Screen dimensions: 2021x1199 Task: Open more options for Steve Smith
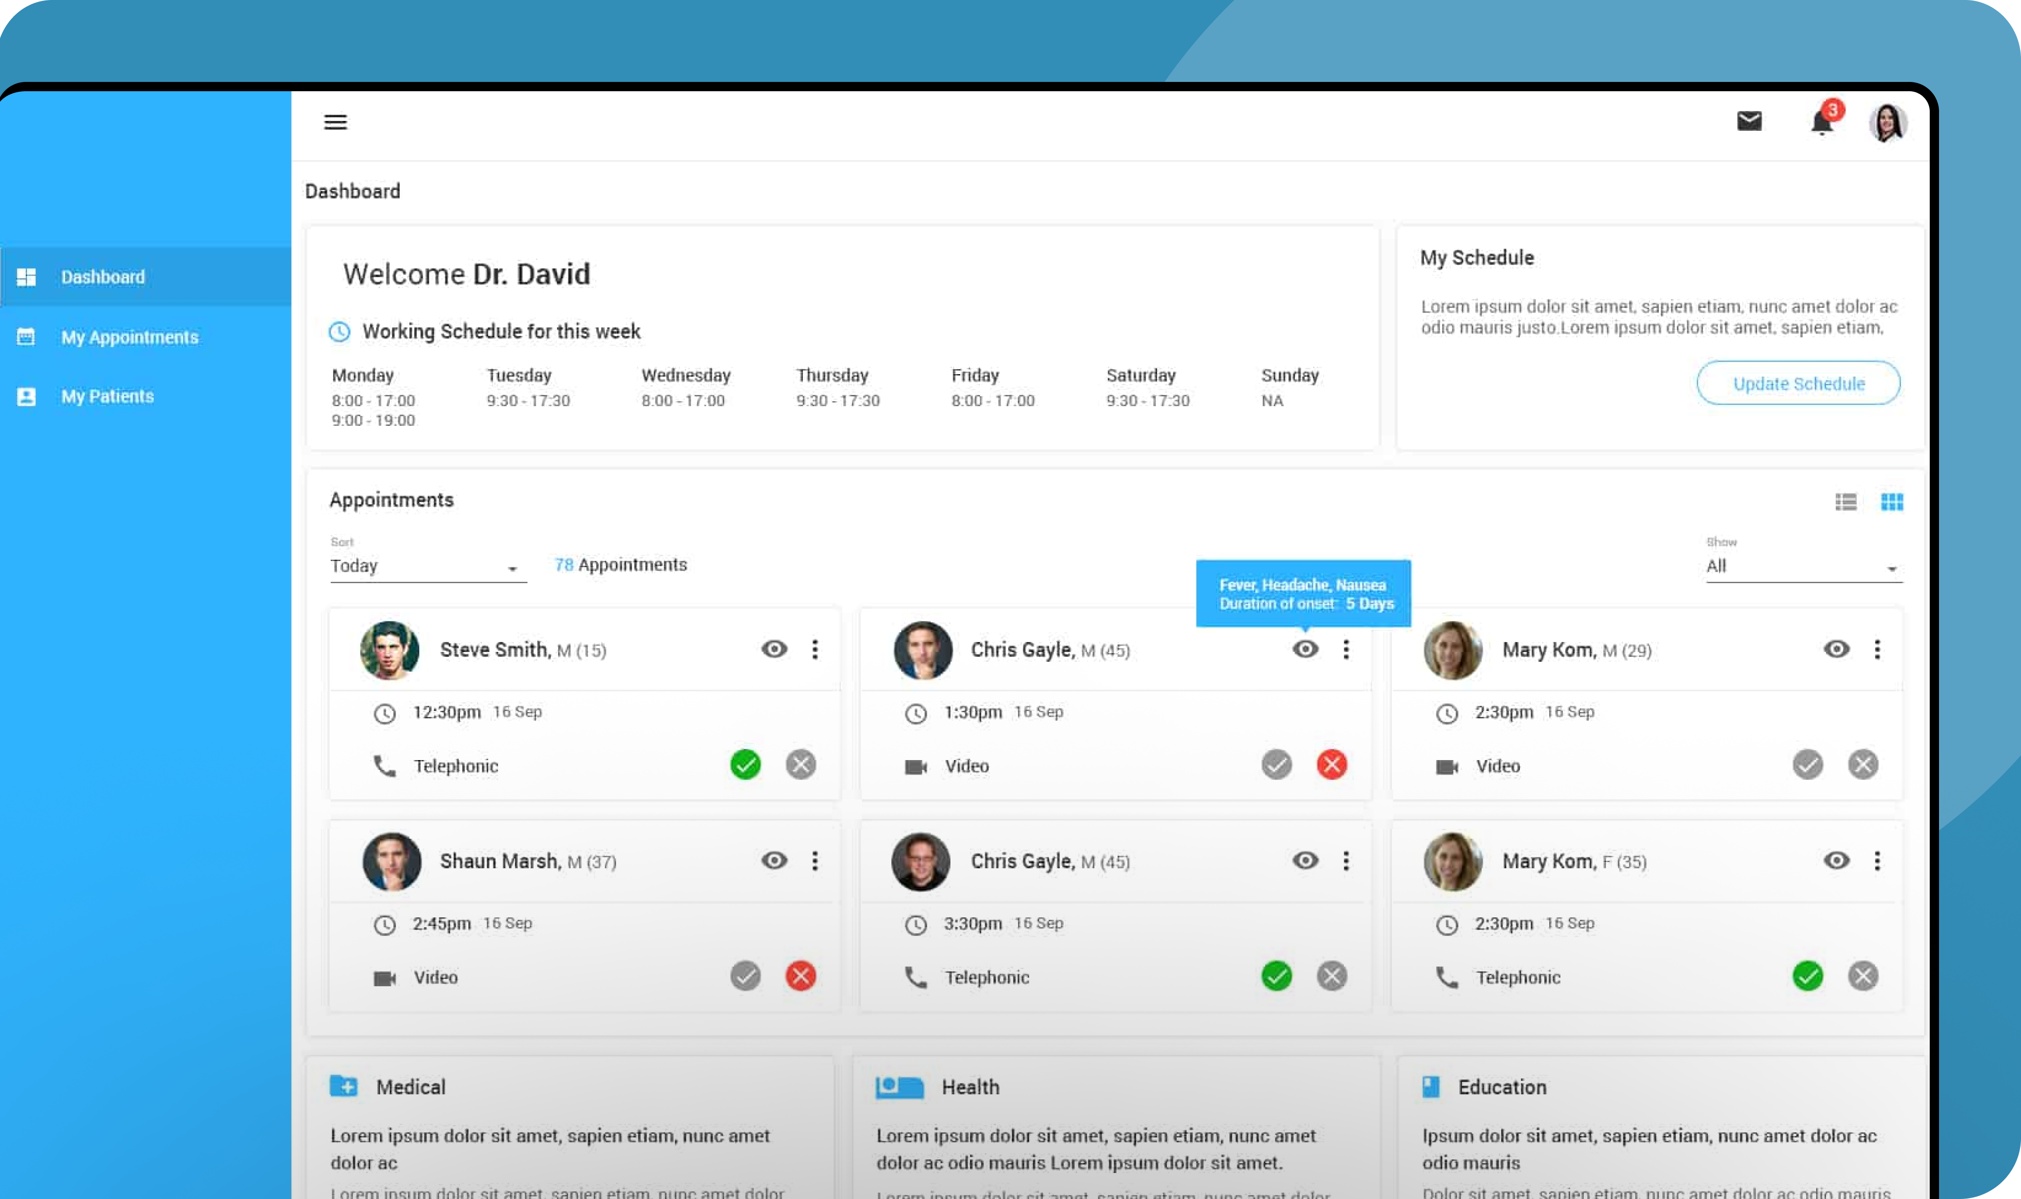(814, 650)
